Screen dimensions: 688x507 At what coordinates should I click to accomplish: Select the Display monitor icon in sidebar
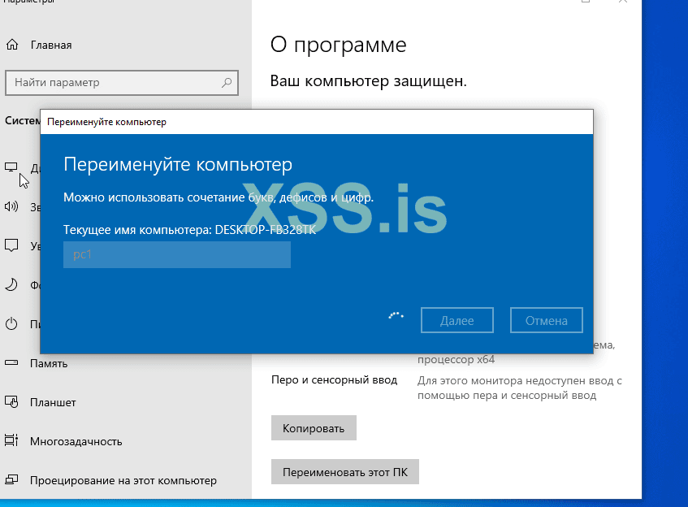[11, 167]
